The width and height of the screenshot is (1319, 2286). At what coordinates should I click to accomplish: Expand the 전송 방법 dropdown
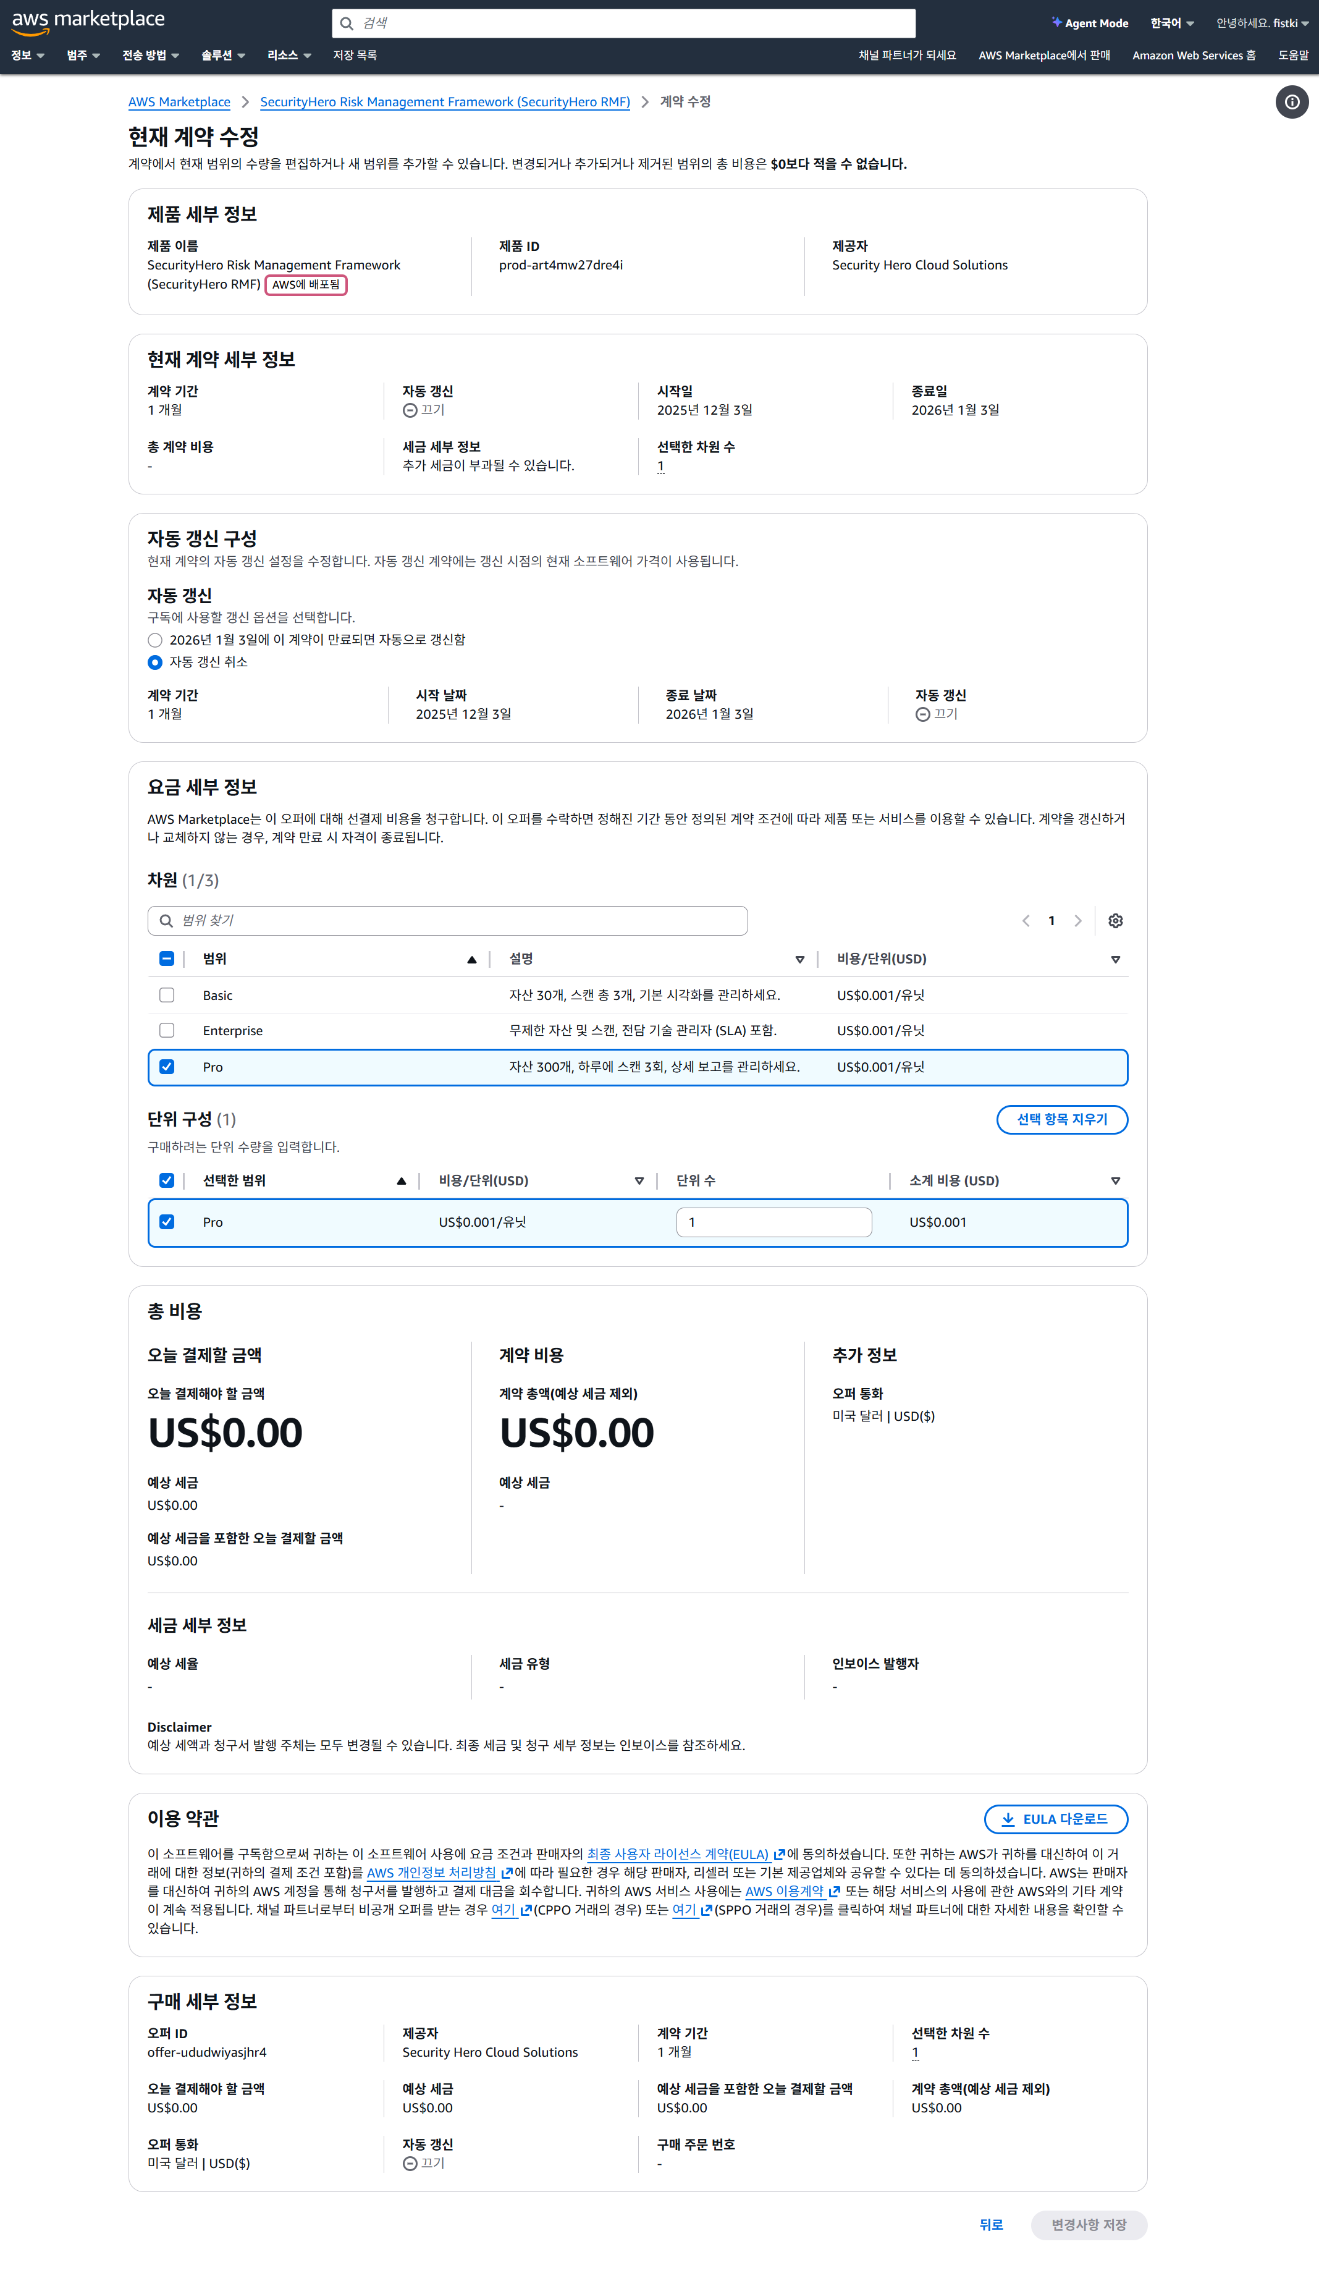pos(150,55)
